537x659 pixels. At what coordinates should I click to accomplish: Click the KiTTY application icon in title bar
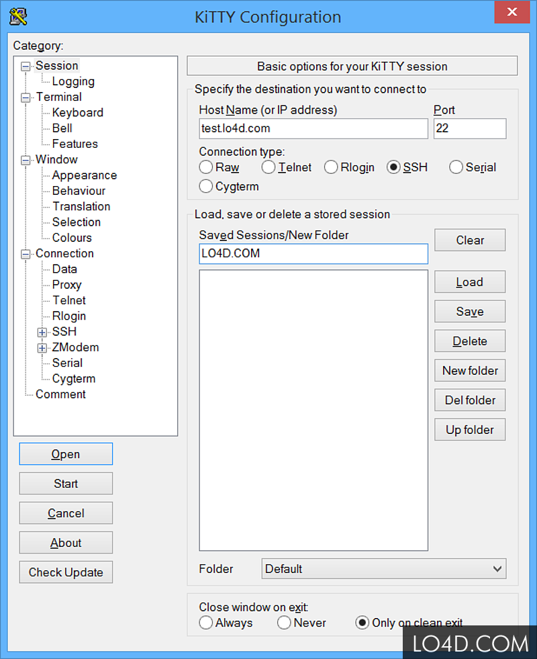18,16
